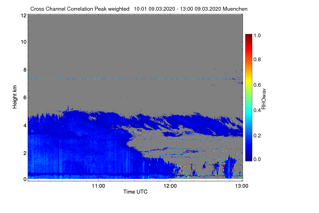Viewport: 319px width, 213px height.
Task: Click the colorbar 0.4 value label
Action: pyautogui.click(x=257, y=110)
